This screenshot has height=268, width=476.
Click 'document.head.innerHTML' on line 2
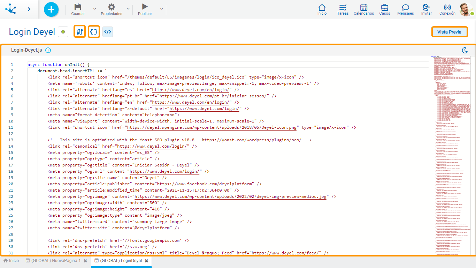pyautogui.click(x=66, y=71)
